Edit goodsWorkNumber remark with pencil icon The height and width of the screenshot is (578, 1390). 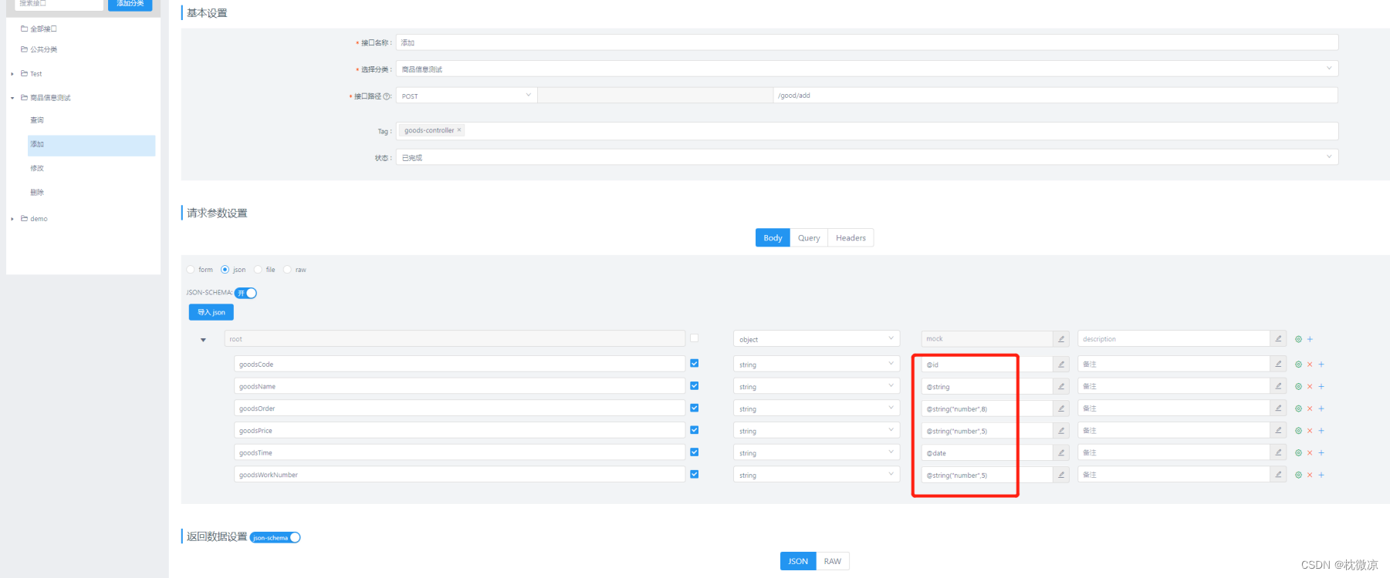point(1278,475)
